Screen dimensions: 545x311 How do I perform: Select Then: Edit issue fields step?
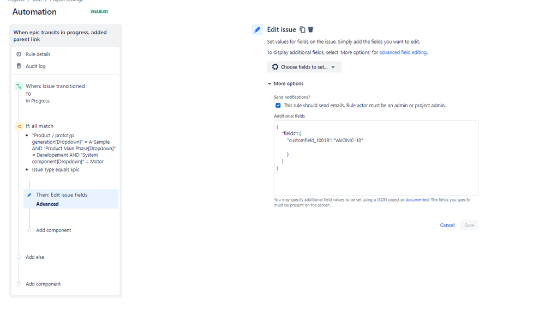[x=71, y=199]
